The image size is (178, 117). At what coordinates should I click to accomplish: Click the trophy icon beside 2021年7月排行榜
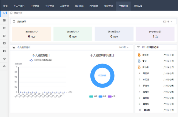139,47
